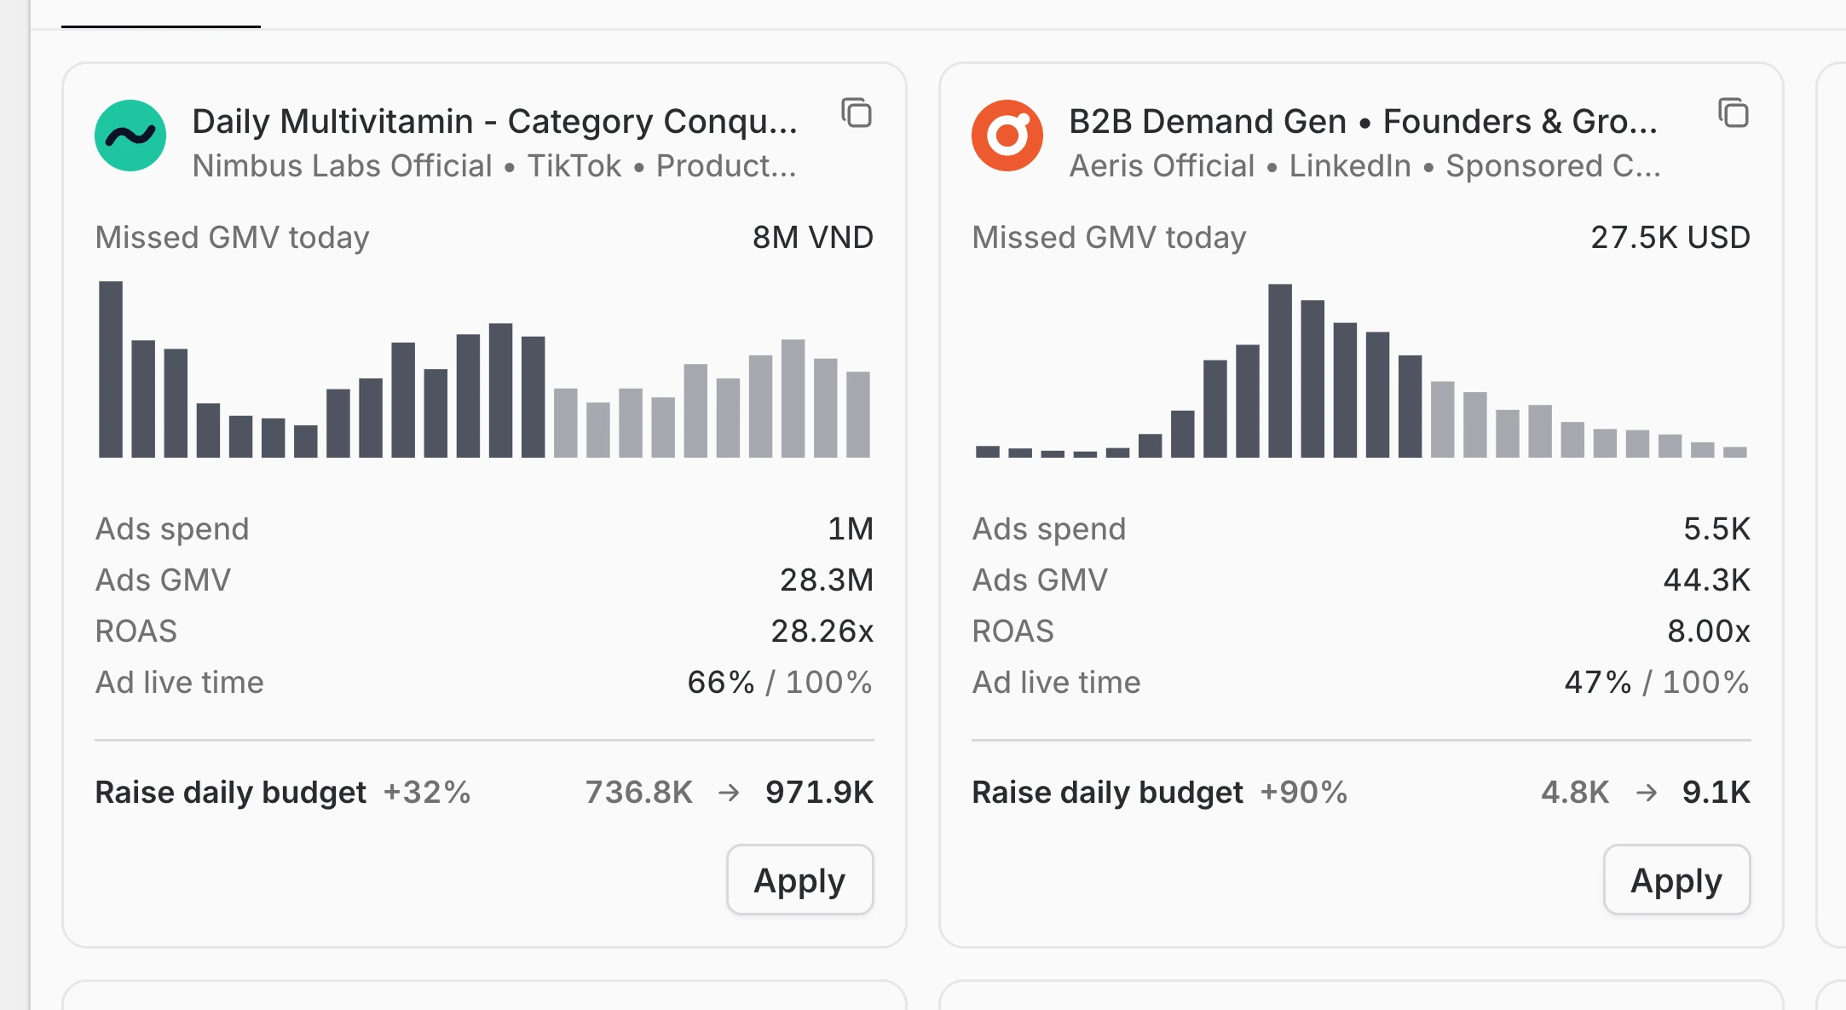
Task: Select the ROAS value '28.26x'
Action: (822, 631)
